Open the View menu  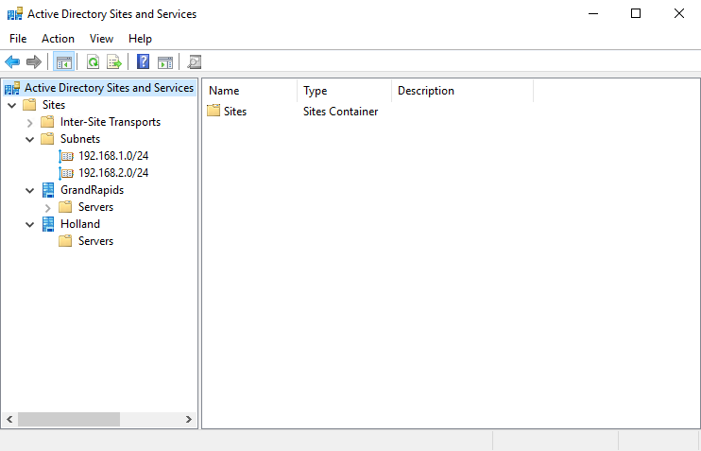pos(101,39)
